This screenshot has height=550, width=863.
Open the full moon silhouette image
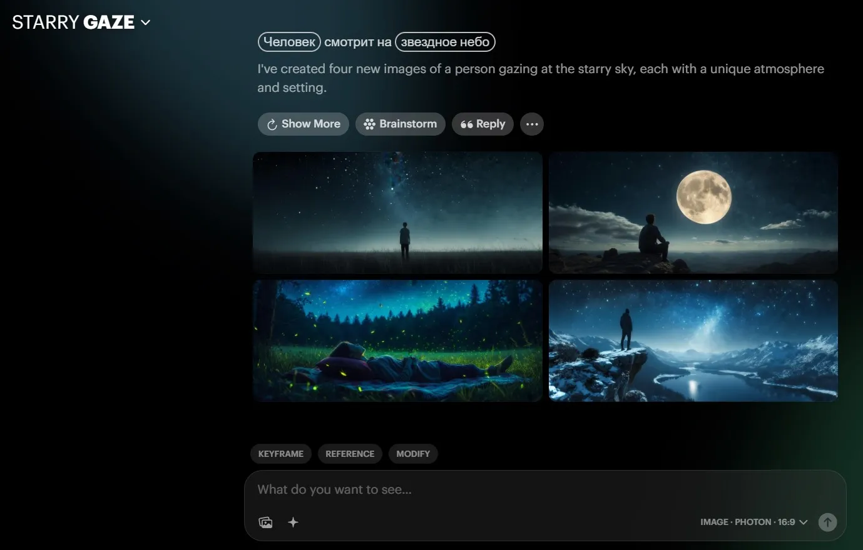[x=693, y=212]
